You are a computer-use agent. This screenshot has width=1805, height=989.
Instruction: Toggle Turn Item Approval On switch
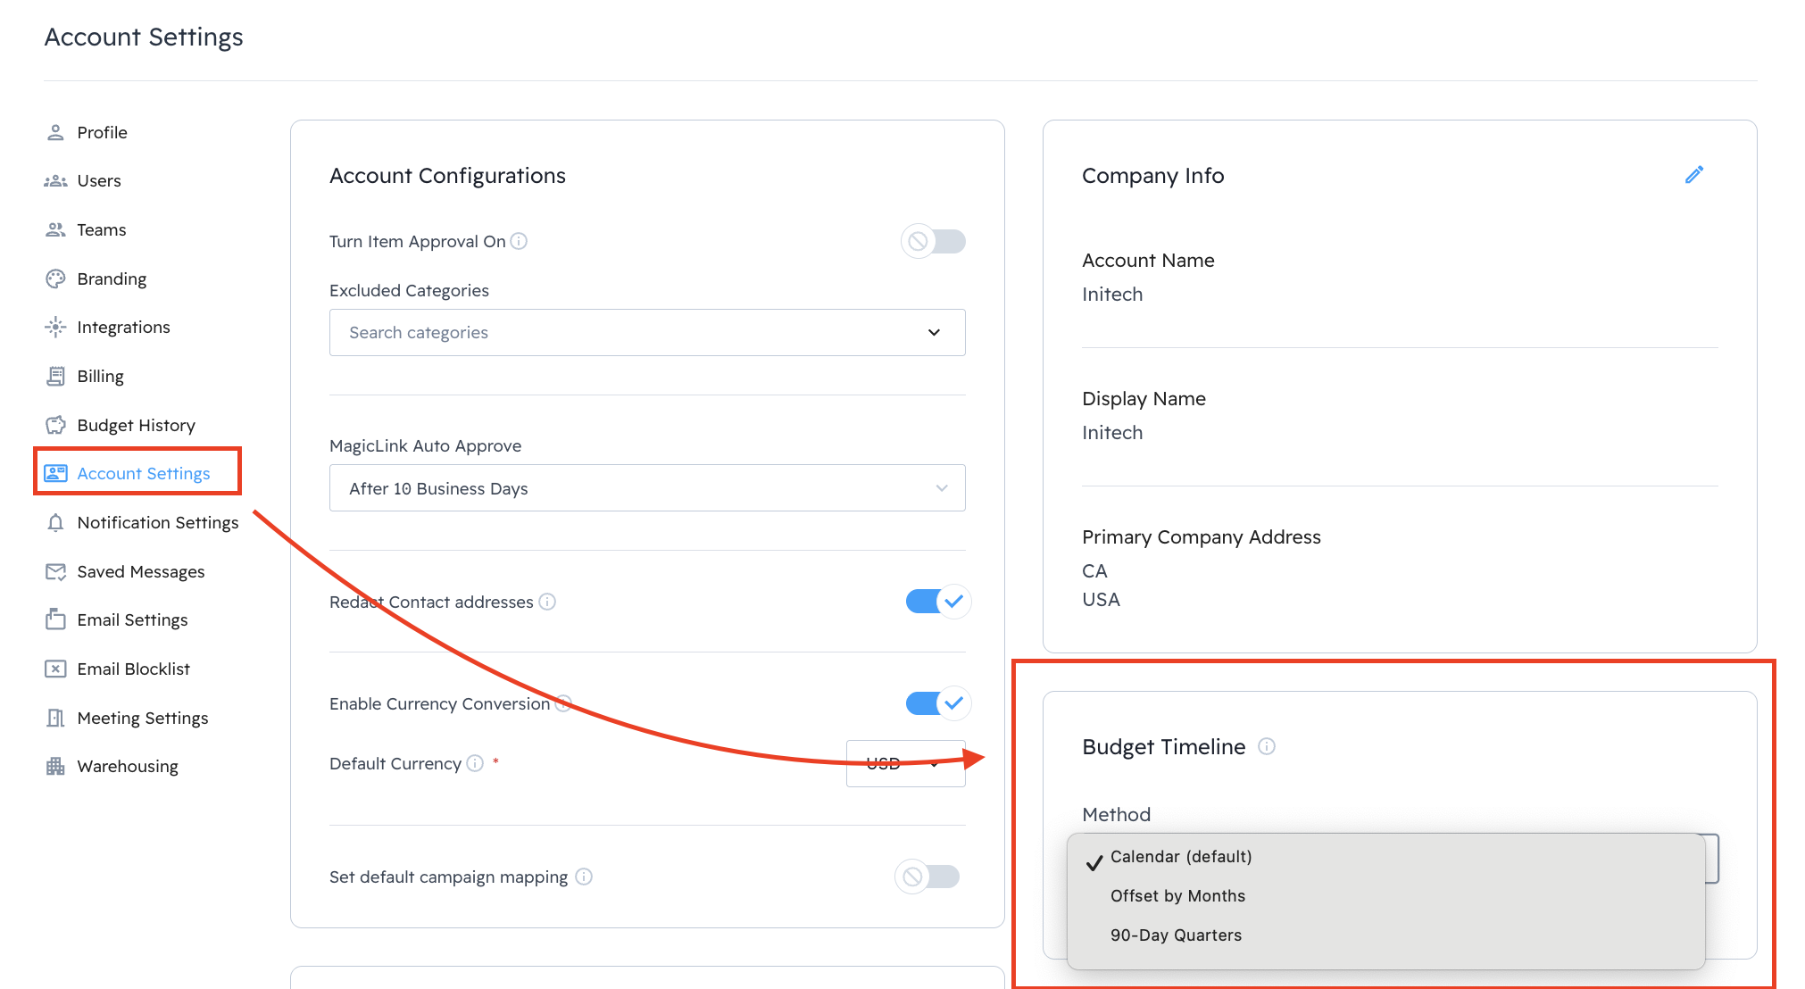[x=933, y=241]
